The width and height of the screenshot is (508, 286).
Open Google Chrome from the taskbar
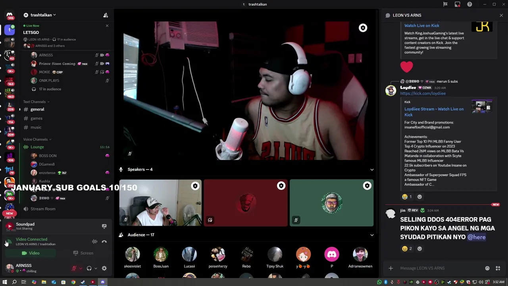(73, 282)
